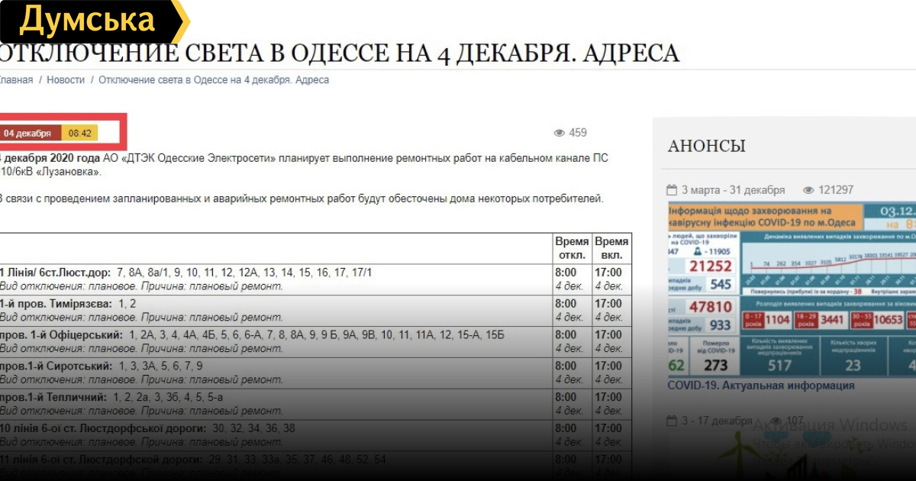Go to the Новости breadcrumb
The height and width of the screenshot is (481, 916).
click(66, 80)
